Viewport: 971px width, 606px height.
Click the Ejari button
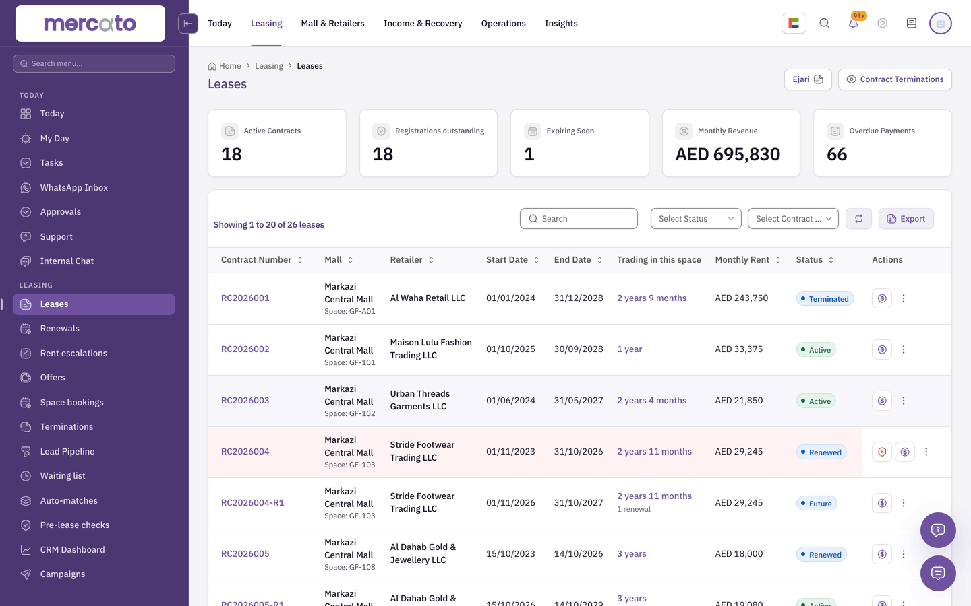point(808,79)
